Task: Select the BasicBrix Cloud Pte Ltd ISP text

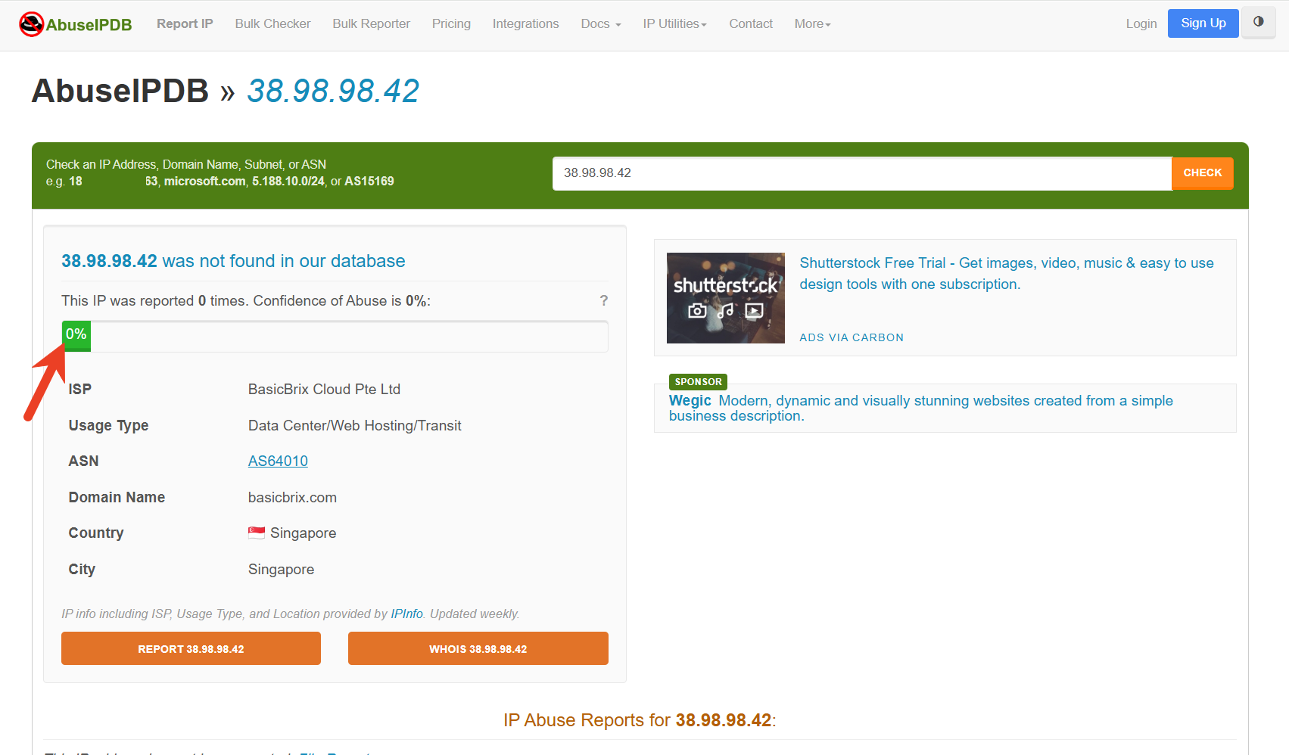Action: 324,389
